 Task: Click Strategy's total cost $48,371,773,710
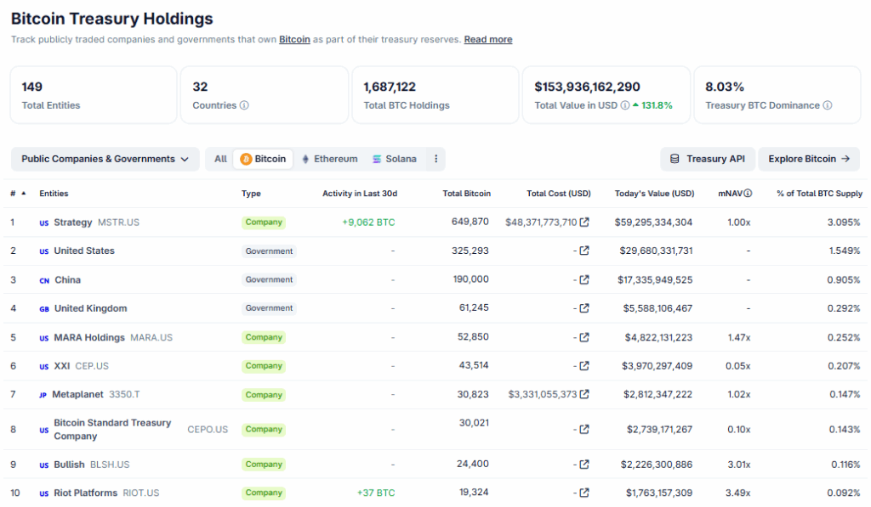pos(541,222)
